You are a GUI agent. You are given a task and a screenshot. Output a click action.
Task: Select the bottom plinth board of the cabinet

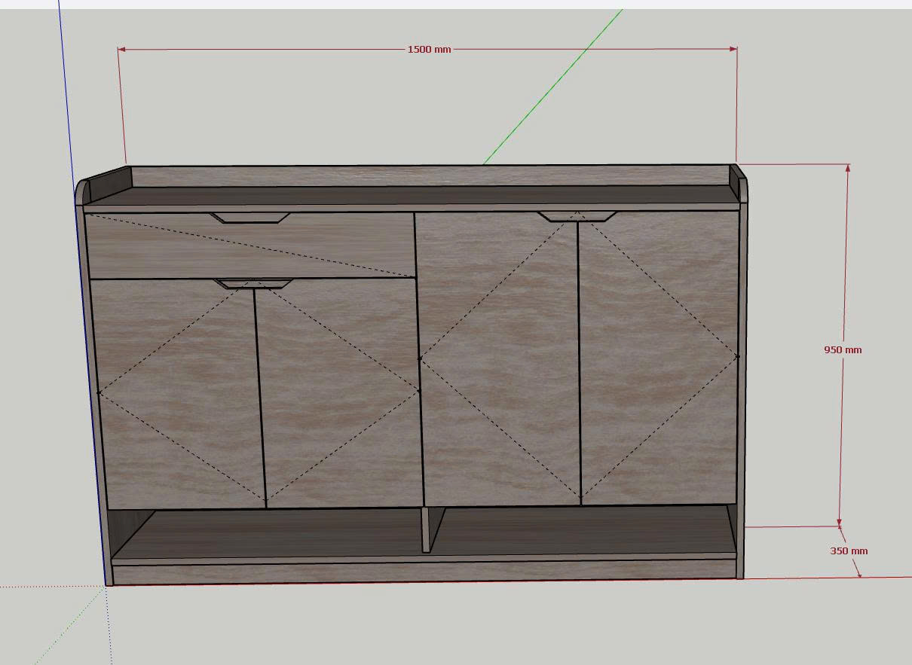[424, 571]
